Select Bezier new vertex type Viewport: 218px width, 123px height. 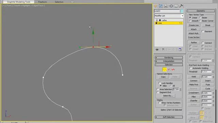(200, 18)
